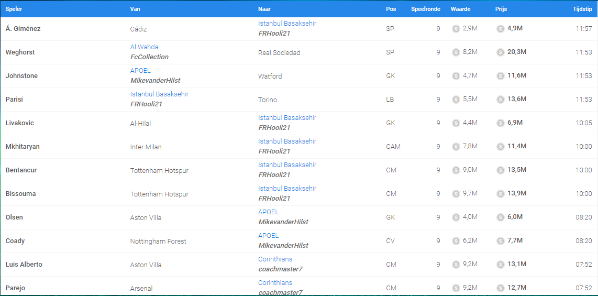Open Corinthians link in Luis Alberto row
598x296 pixels.
coord(275,259)
